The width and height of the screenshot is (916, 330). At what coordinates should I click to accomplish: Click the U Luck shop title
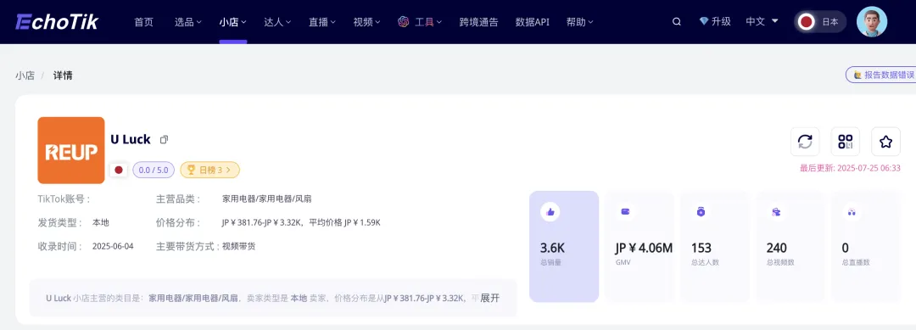coord(131,140)
